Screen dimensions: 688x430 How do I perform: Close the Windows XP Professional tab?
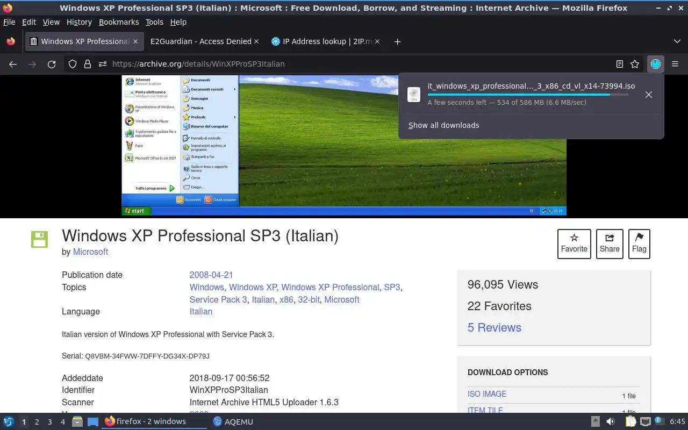pyautogui.click(x=135, y=41)
